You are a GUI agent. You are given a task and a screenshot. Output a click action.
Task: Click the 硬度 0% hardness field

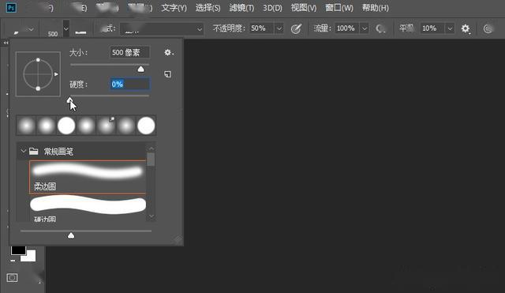click(x=129, y=85)
